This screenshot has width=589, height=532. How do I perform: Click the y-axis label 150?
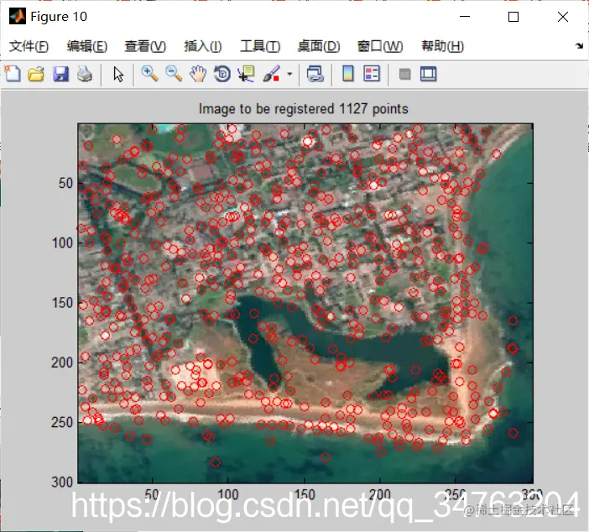[62, 303]
